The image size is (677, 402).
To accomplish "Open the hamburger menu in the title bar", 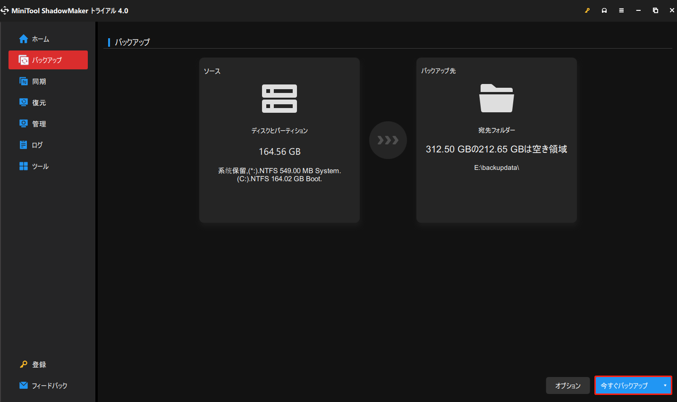I will point(621,10).
